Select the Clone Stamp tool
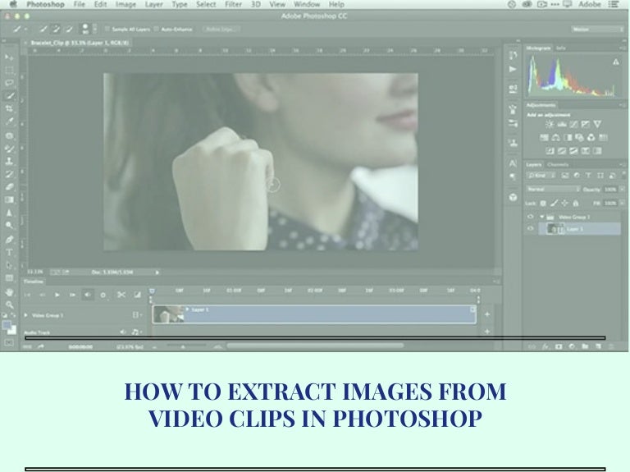This screenshot has width=630, height=472. [x=9, y=161]
